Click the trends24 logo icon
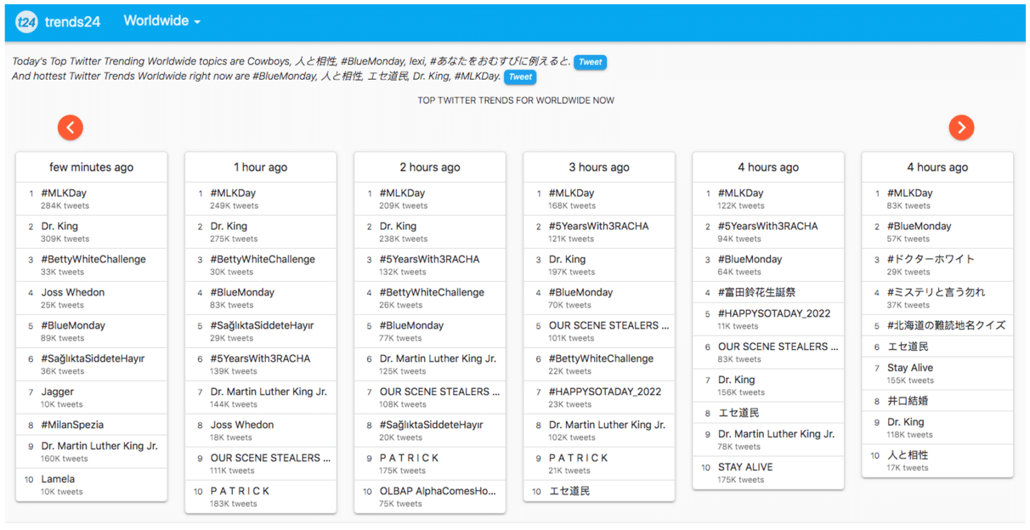 (26, 21)
